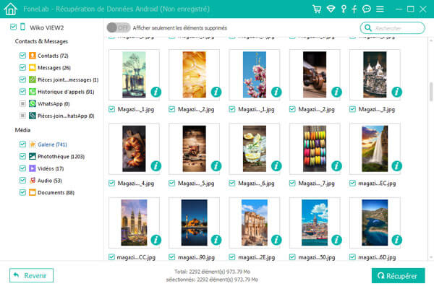Click the Revenir back button
The image size is (434, 289).
point(31,275)
